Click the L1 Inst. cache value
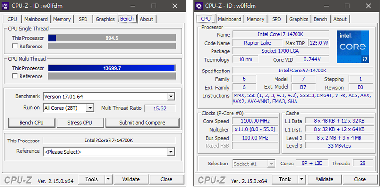 point(339,129)
